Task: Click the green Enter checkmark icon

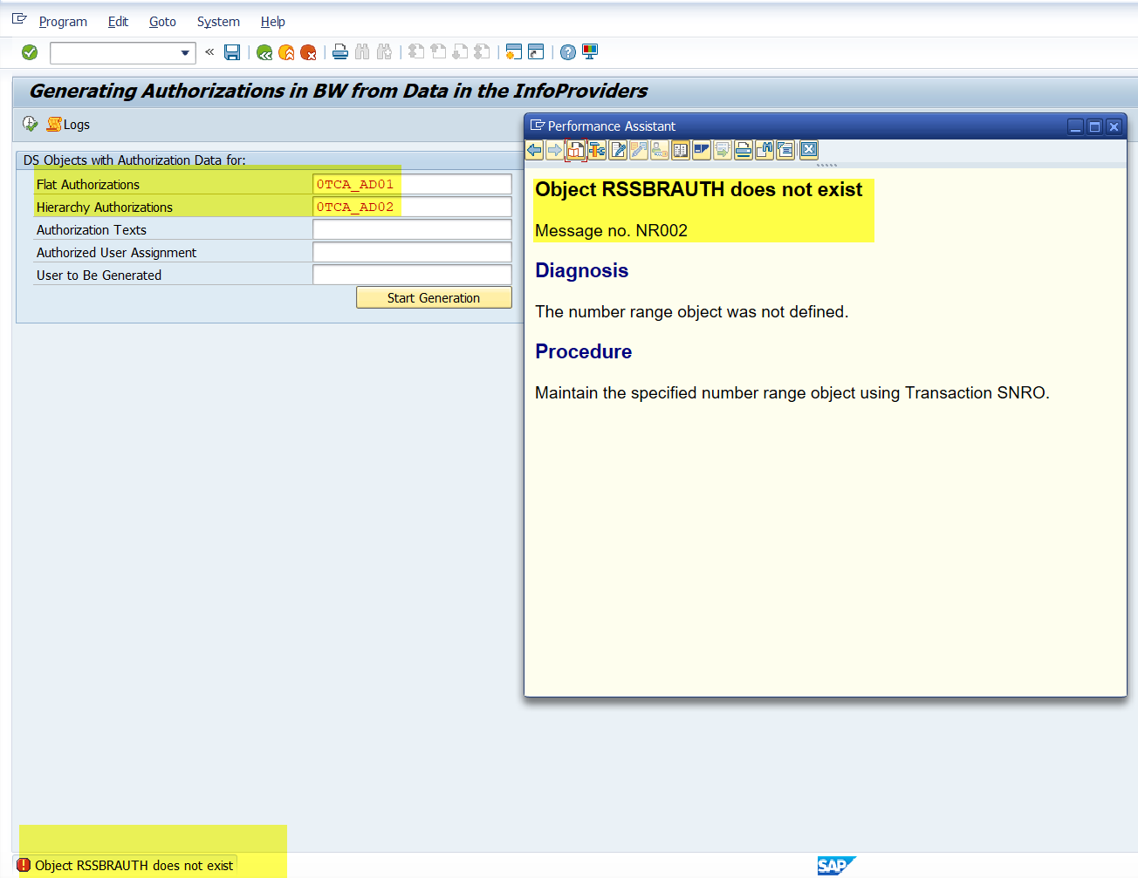Action: [x=30, y=52]
